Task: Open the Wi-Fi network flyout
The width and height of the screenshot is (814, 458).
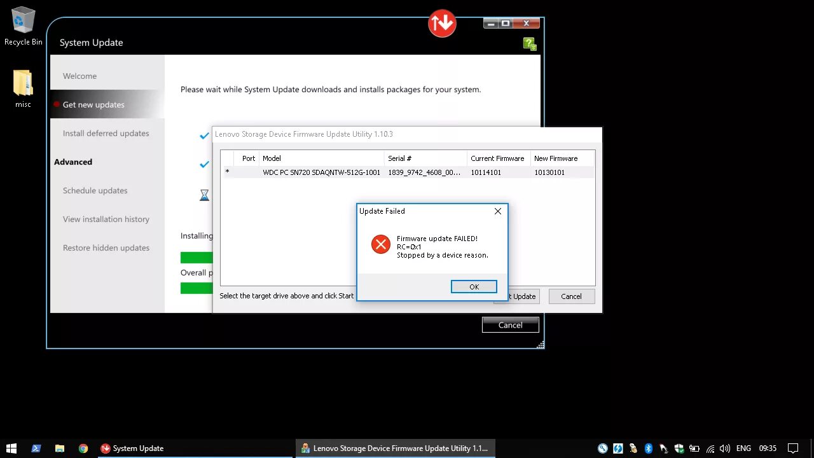Action: [710, 448]
